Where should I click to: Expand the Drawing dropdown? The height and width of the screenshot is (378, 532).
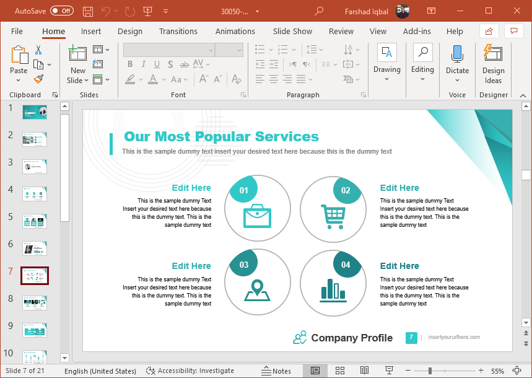tap(387, 79)
